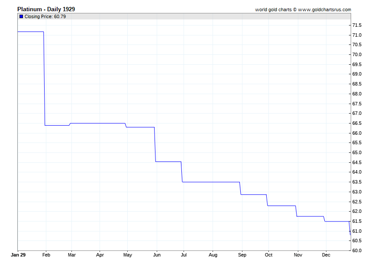368x266 pixels.
Task: Click the www.goldchartsrus.com watermark text
Action: tap(324, 9)
